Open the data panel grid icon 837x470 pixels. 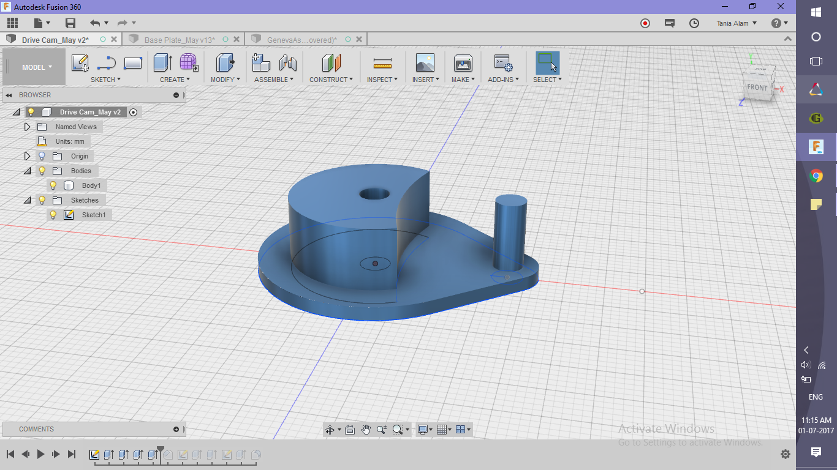point(12,23)
